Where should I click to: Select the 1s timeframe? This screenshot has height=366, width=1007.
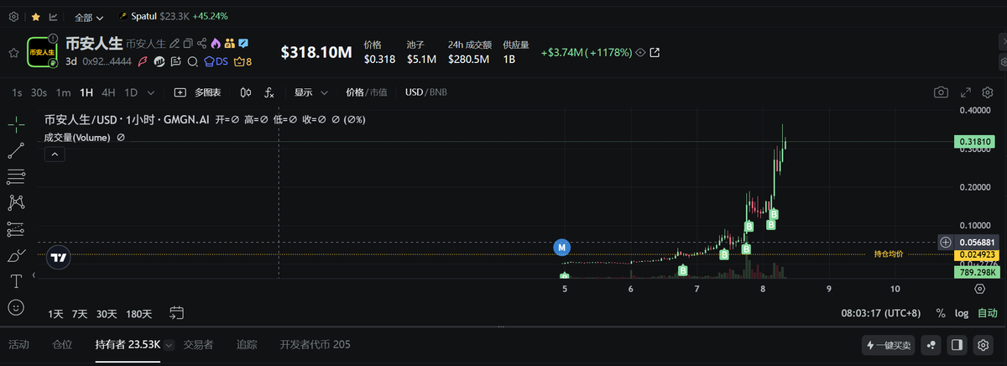tap(17, 92)
